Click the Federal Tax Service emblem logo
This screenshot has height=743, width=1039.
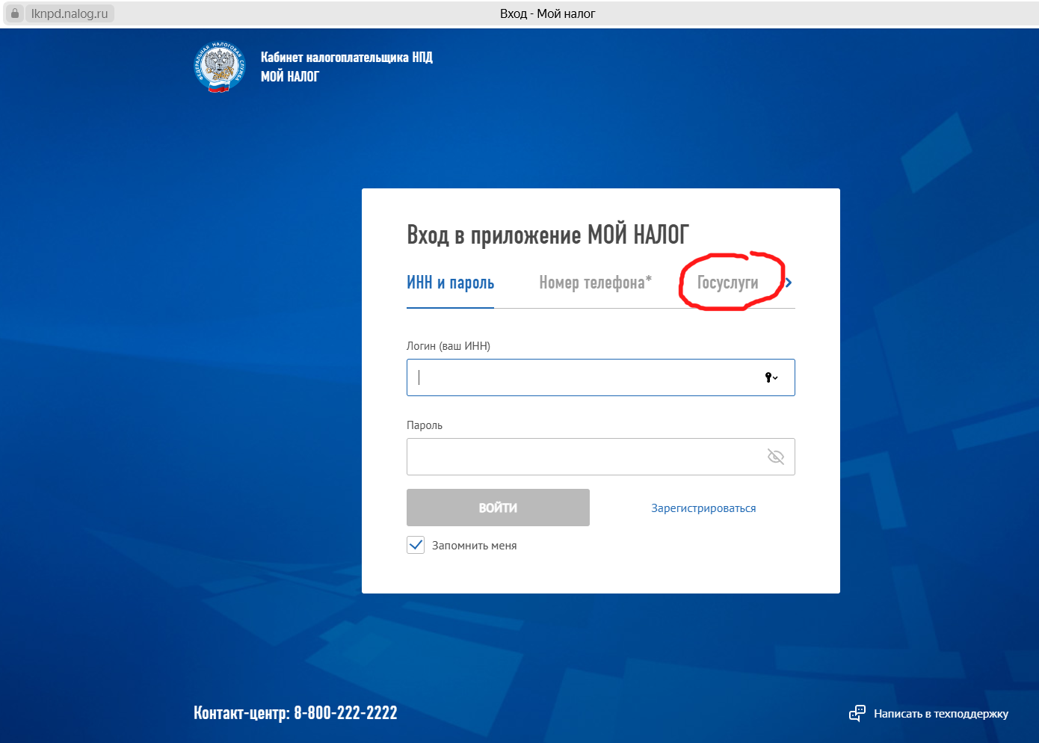point(219,67)
